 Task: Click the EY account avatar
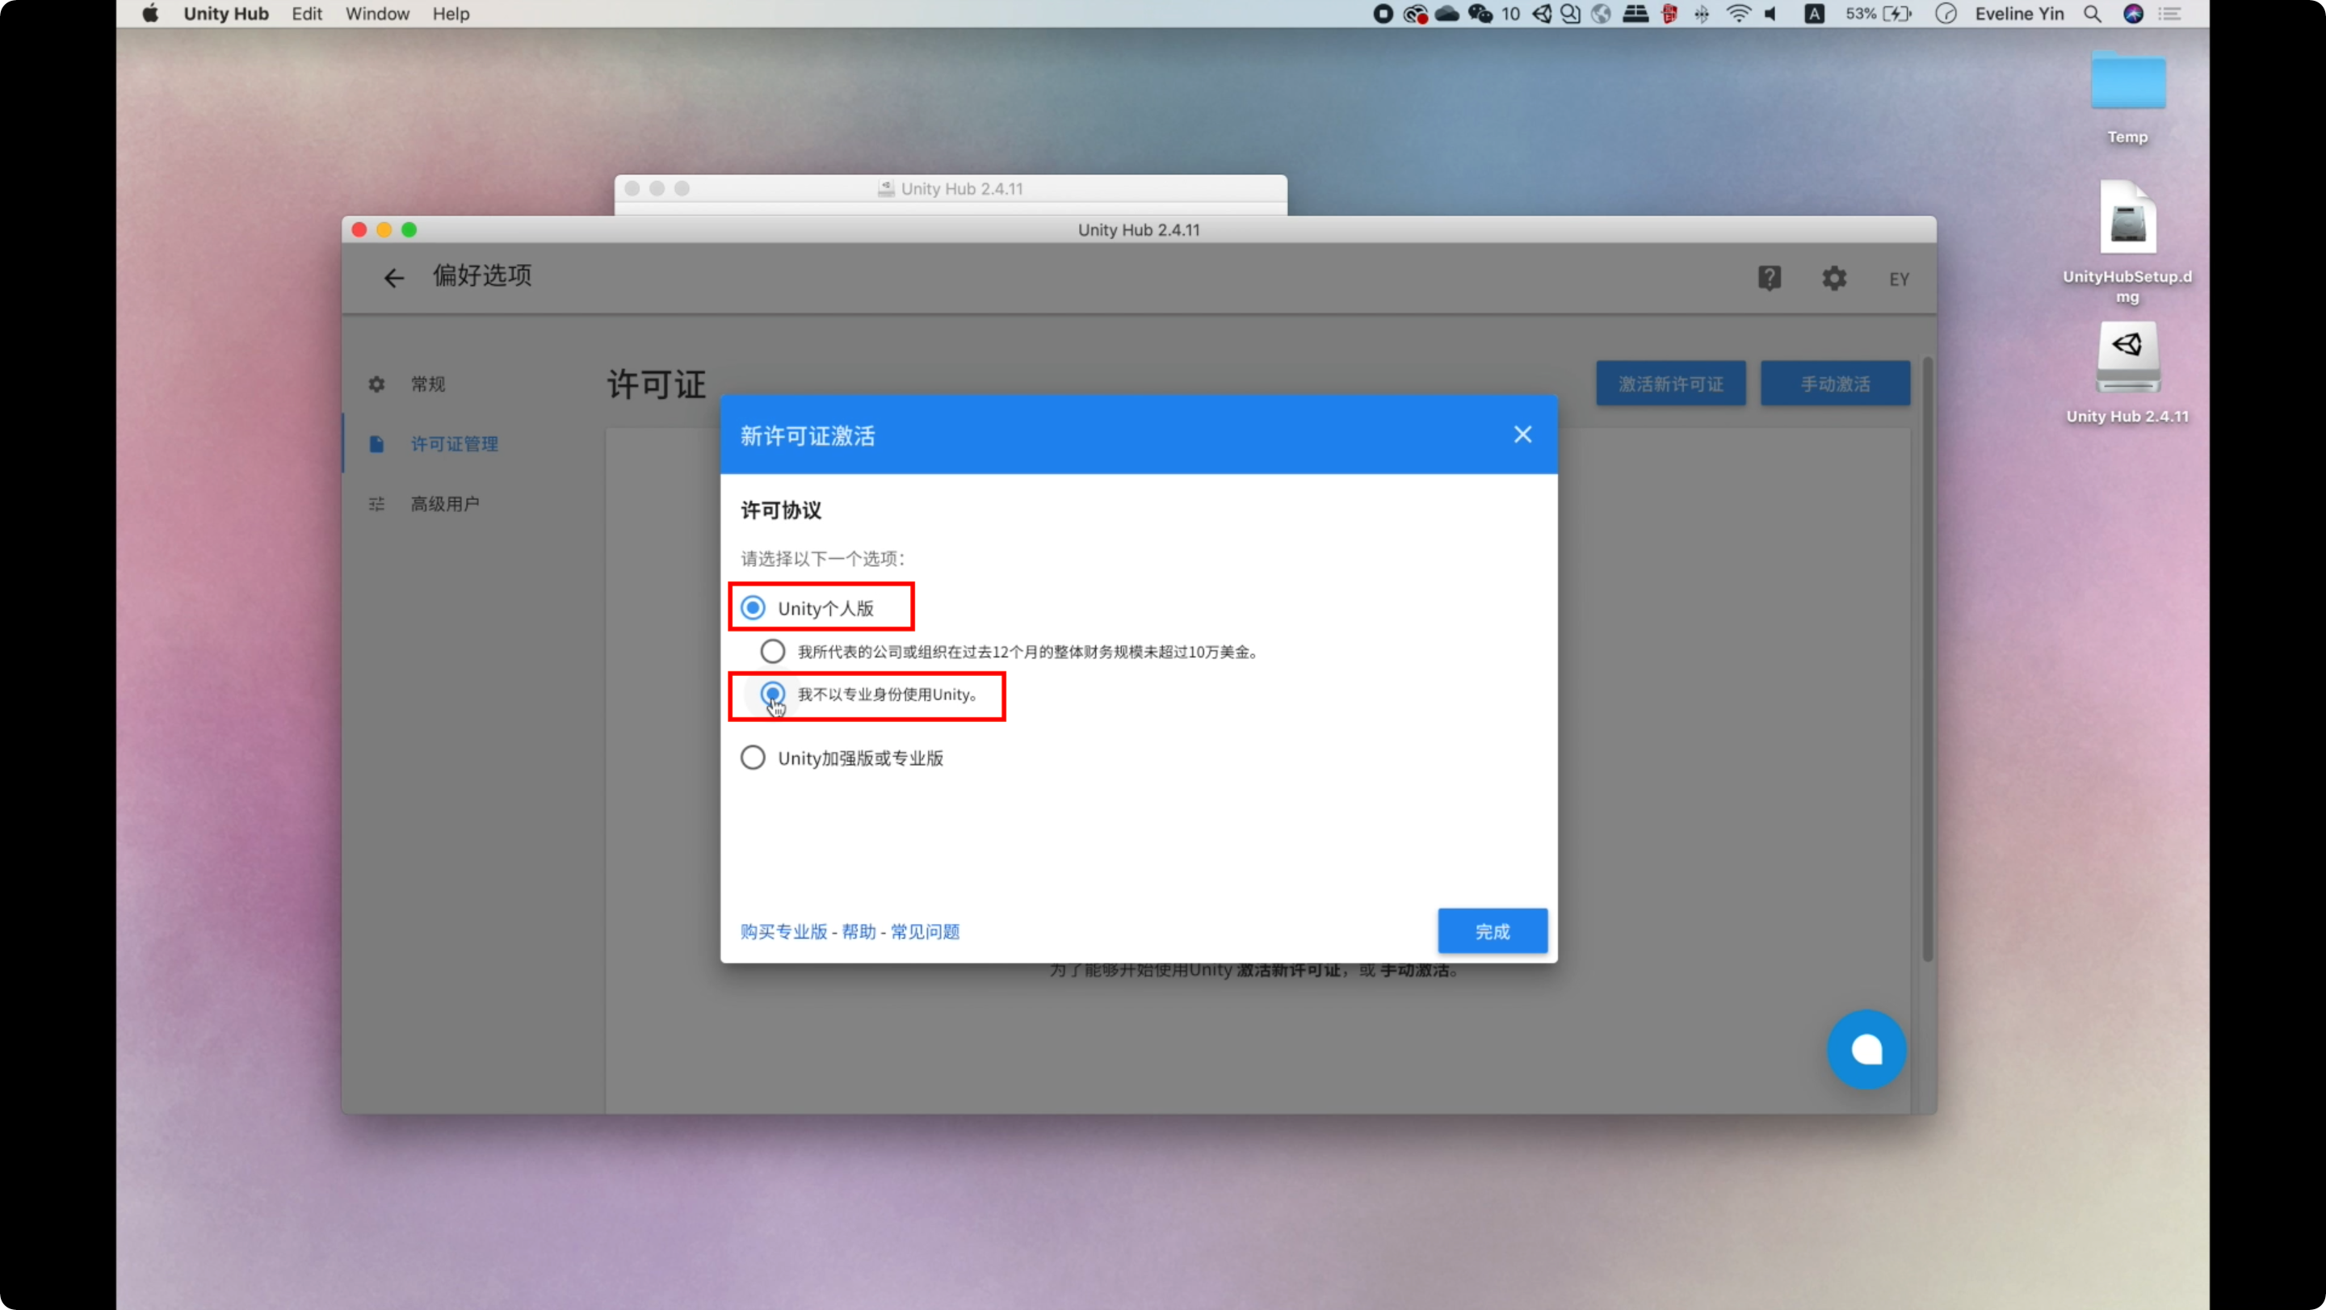(1898, 278)
